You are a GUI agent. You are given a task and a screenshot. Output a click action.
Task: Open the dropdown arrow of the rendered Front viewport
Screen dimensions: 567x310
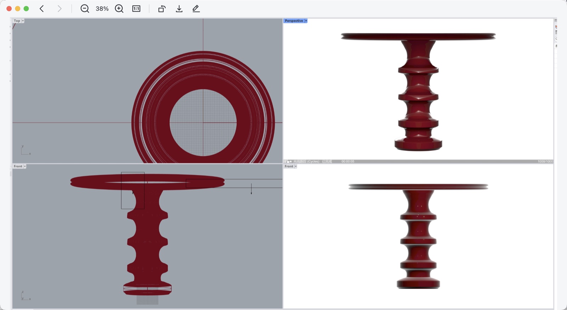[x=296, y=166]
